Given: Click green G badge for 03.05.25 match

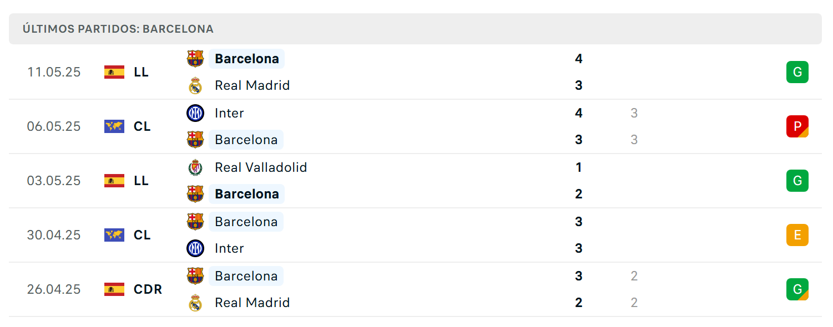Looking at the screenshot, I should pos(797,181).
